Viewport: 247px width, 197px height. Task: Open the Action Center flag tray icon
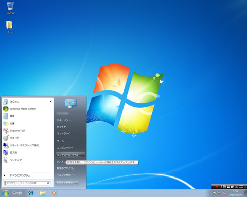coord(215,193)
